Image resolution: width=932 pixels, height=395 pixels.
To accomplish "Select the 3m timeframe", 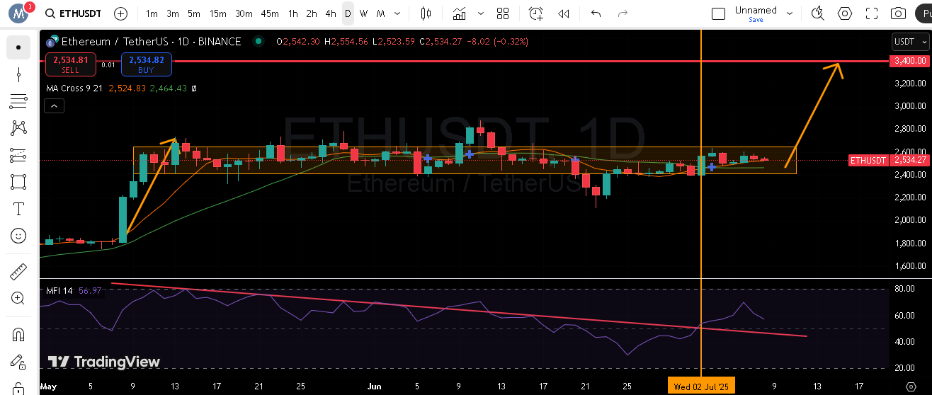I will point(173,13).
